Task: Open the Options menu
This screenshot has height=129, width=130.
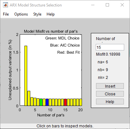Action: 21,14
